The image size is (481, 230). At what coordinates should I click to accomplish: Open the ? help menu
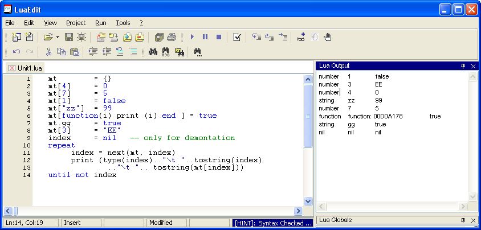pyautogui.click(x=141, y=23)
